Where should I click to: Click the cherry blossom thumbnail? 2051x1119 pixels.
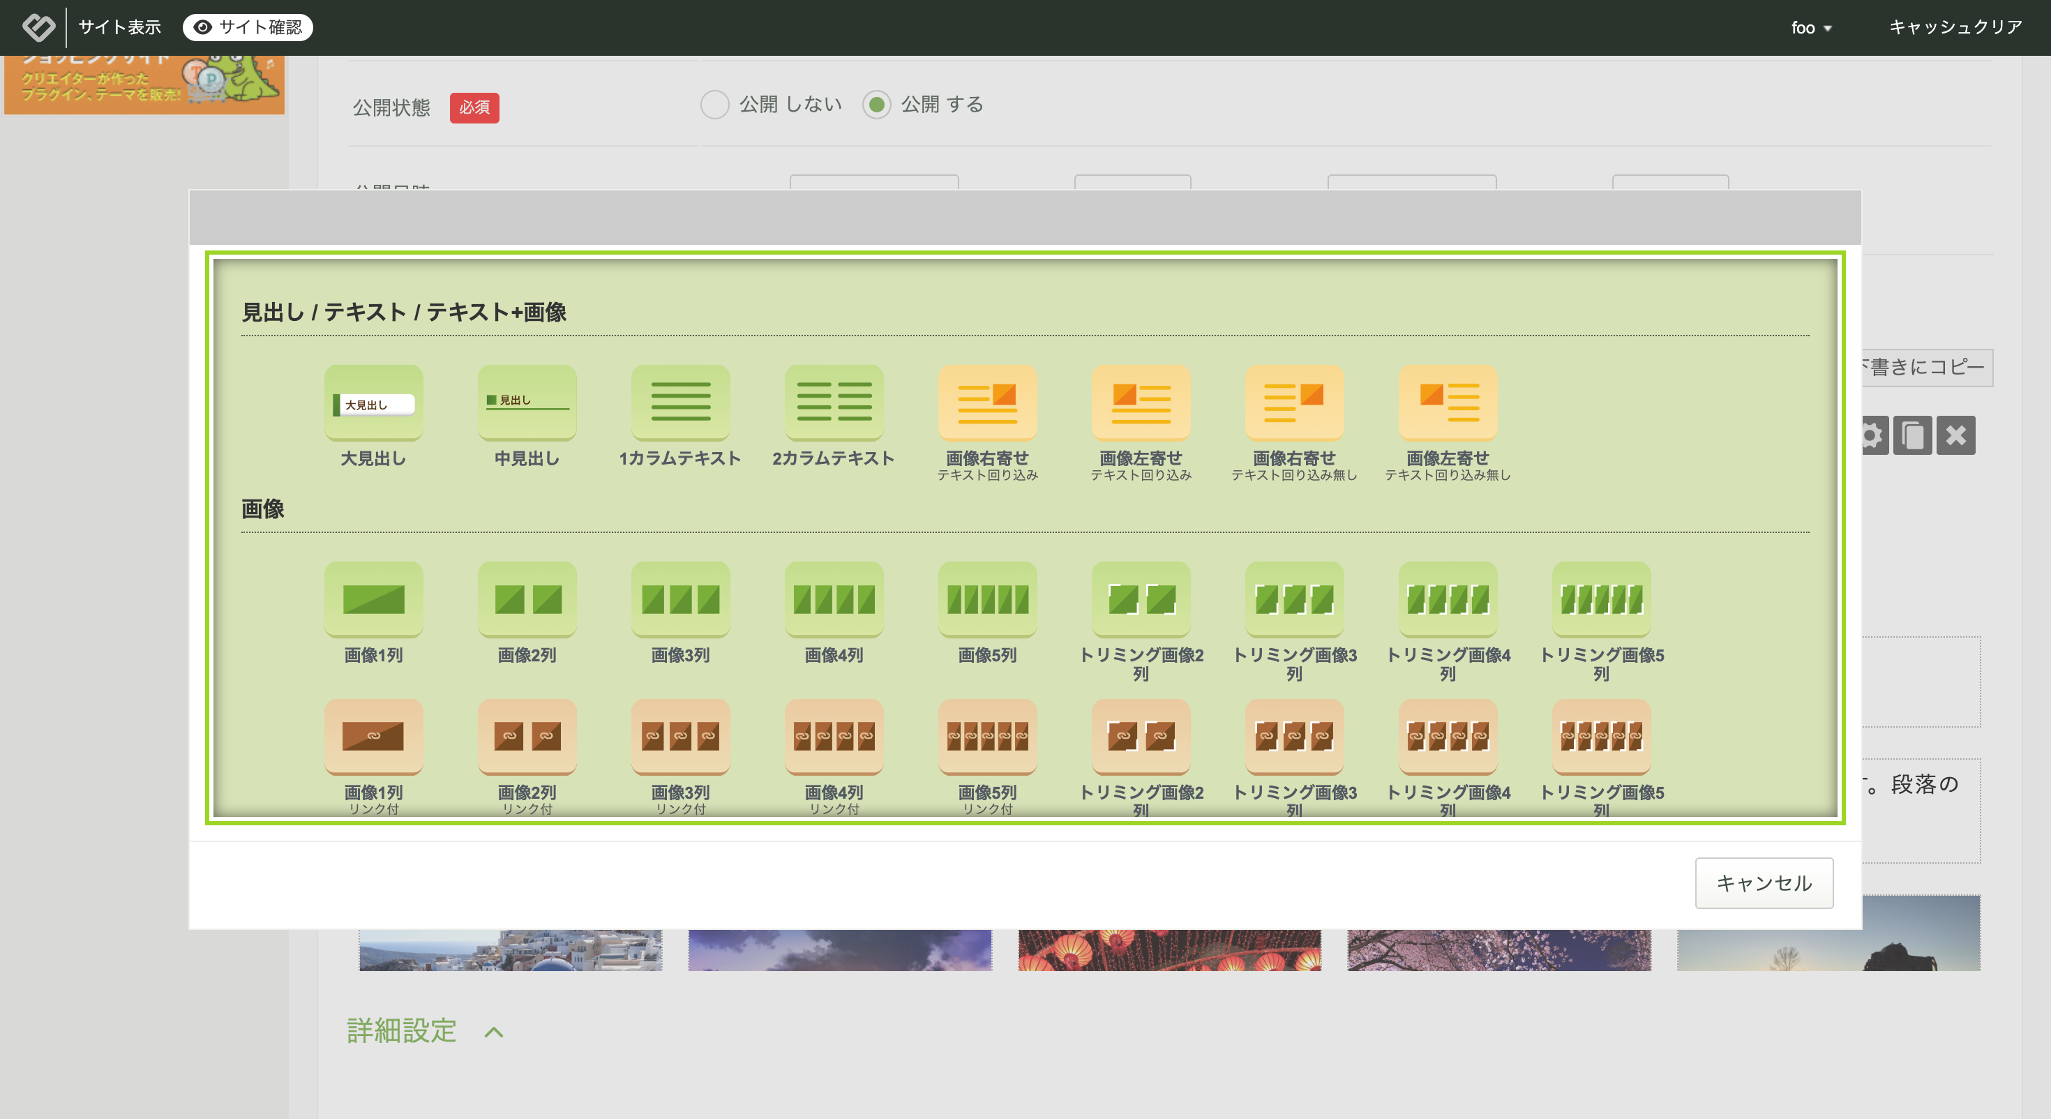[x=1499, y=949]
